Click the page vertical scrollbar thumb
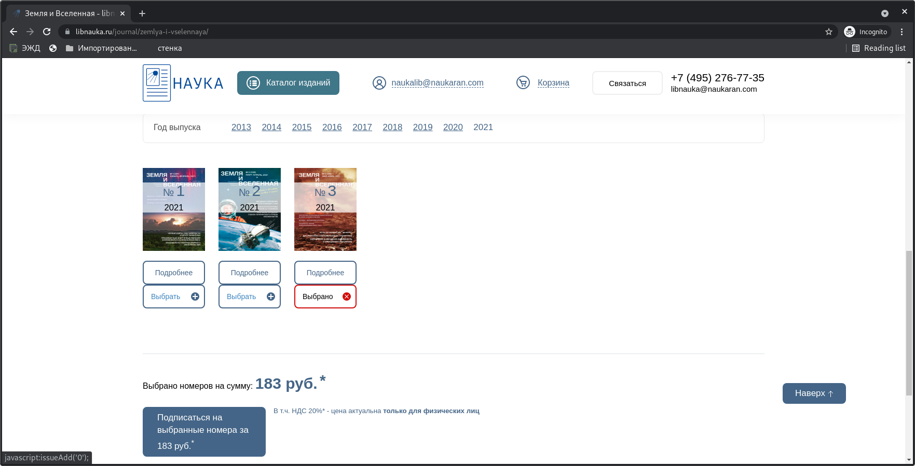 click(x=909, y=323)
